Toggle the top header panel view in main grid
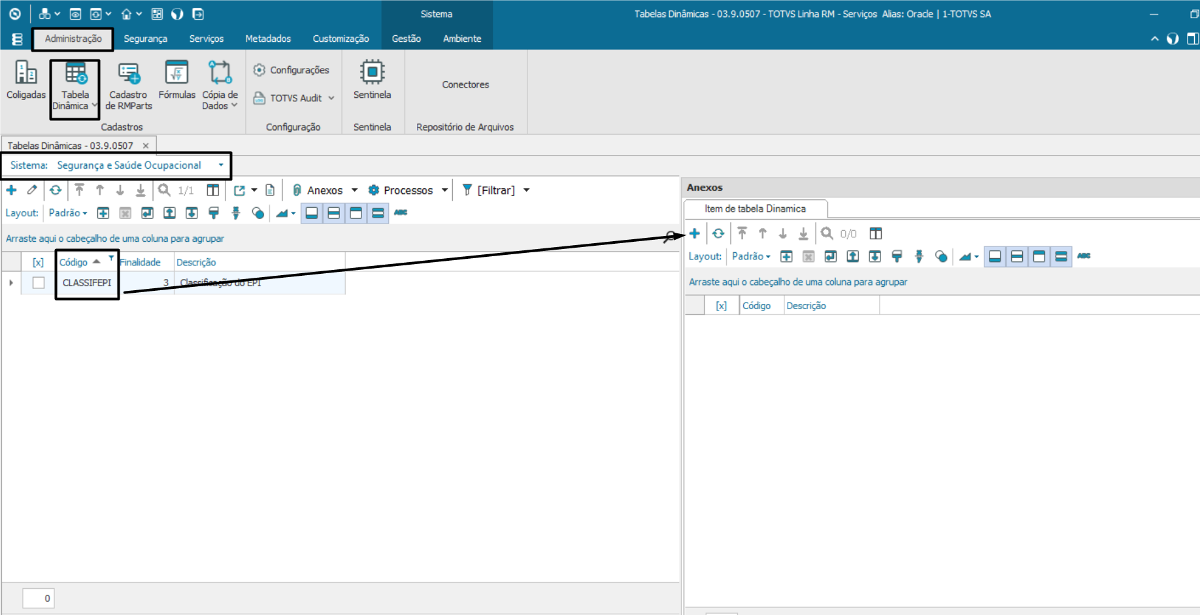Viewport: 1200px width, 615px height. [x=356, y=213]
